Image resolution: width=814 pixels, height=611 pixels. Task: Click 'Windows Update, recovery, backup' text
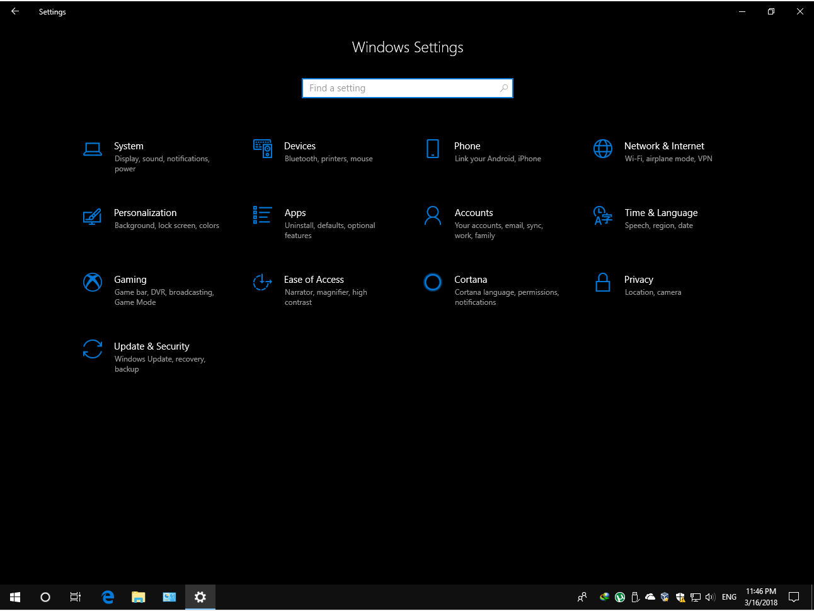(160, 364)
